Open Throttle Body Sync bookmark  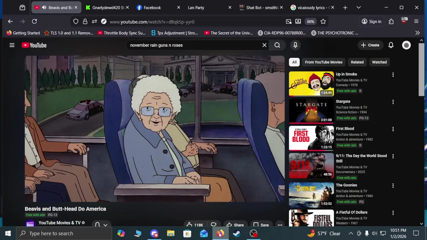point(121,33)
